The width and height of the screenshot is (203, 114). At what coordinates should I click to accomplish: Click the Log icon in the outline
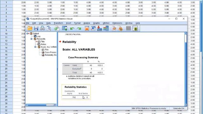coord(35,36)
